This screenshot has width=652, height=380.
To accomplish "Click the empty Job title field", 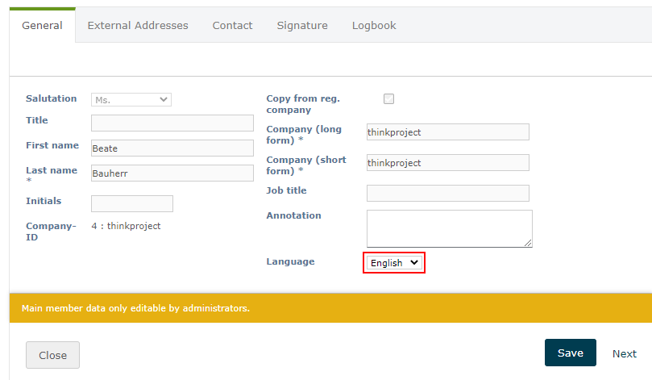I will click(447, 193).
